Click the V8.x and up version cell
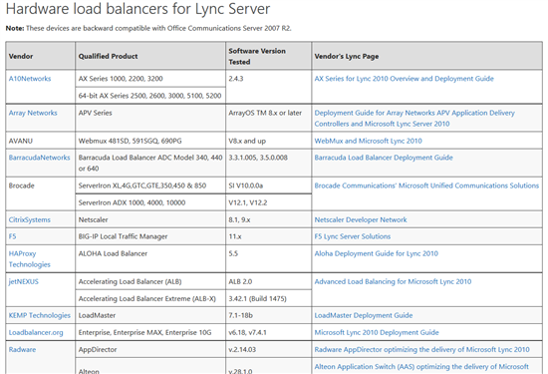Image resolution: width=548 pixels, height=374 pixels. (268, 141)
